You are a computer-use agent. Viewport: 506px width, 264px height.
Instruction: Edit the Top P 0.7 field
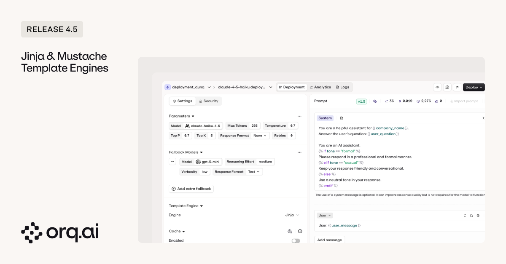[x=180, y=136]
